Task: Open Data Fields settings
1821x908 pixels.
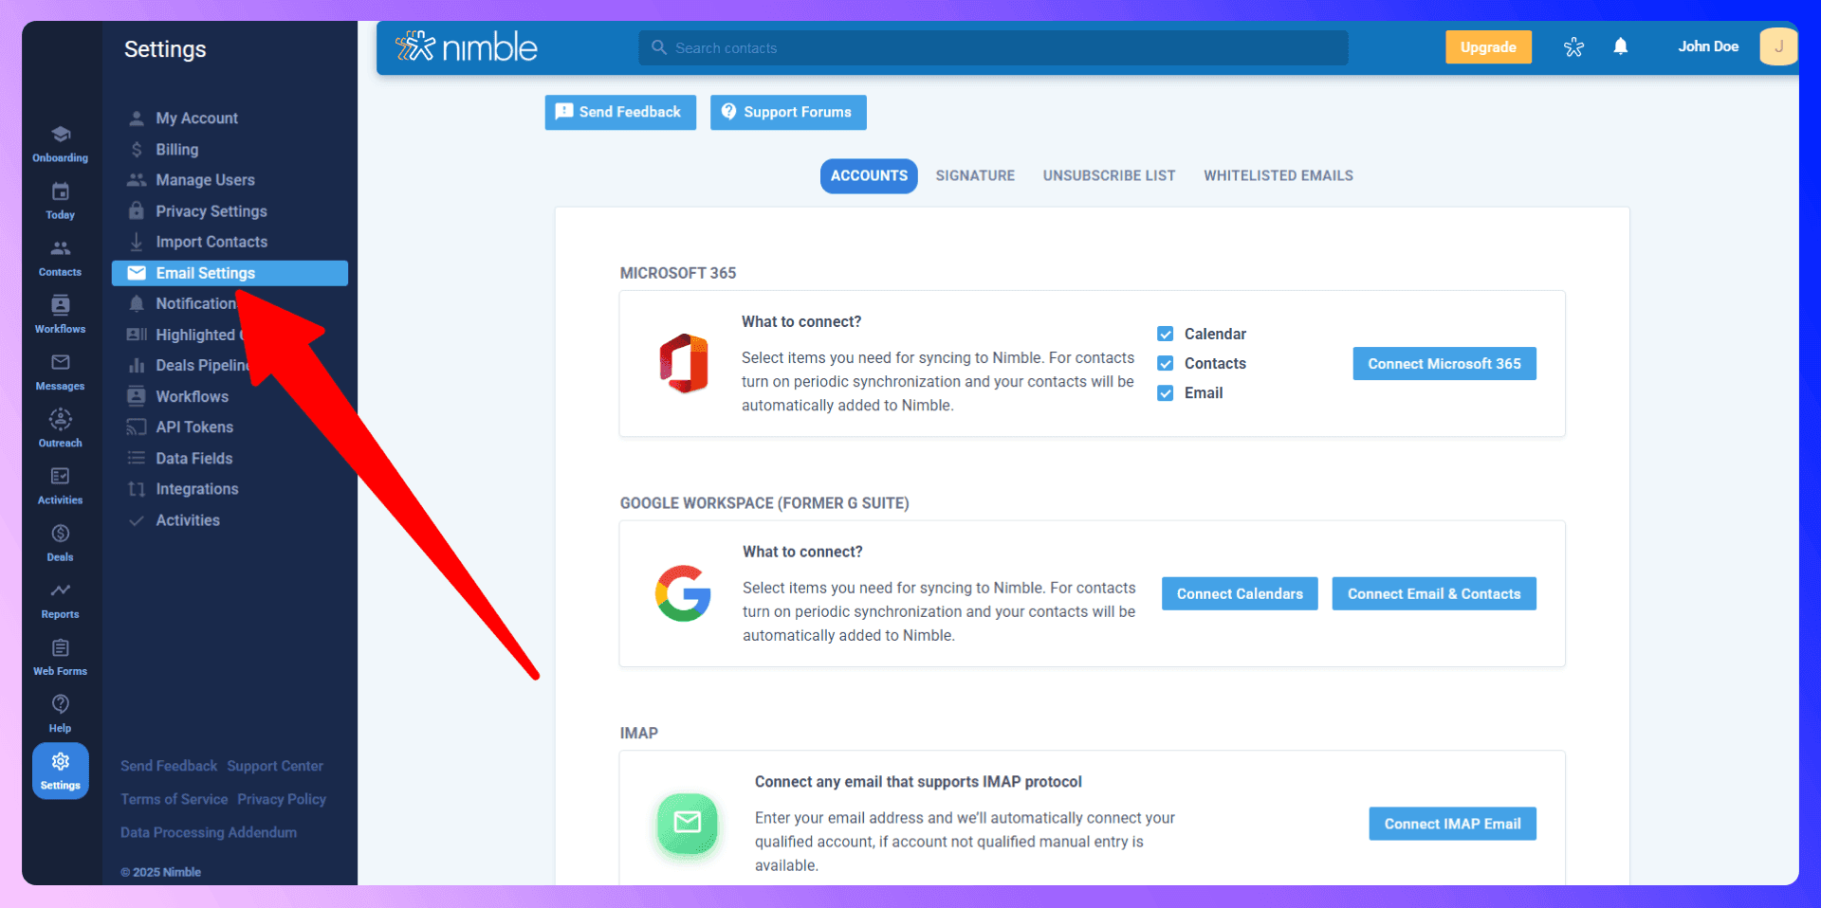Action: tap(193, 458)
